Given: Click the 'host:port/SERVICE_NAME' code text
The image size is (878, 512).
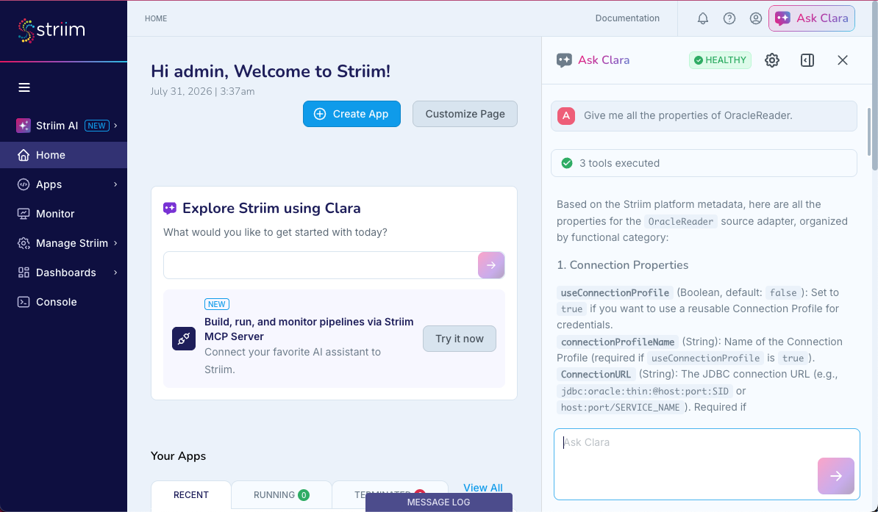Looking at the screenshot, I should pos(621,408).
